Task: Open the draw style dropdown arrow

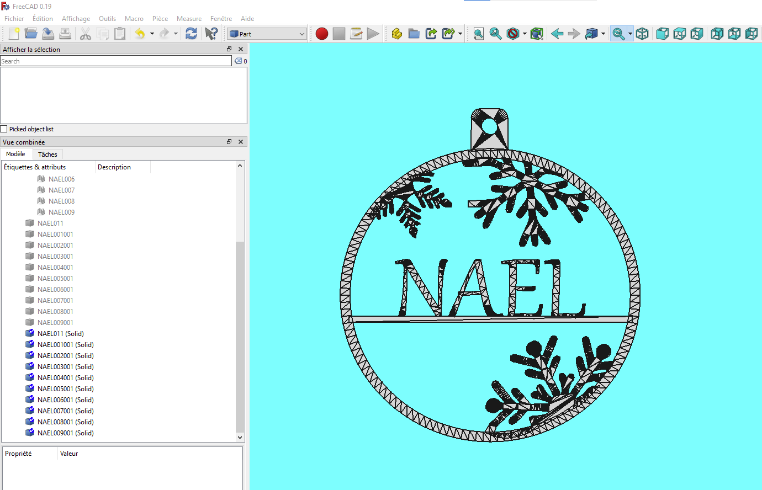Action: [x=525, y=34]
